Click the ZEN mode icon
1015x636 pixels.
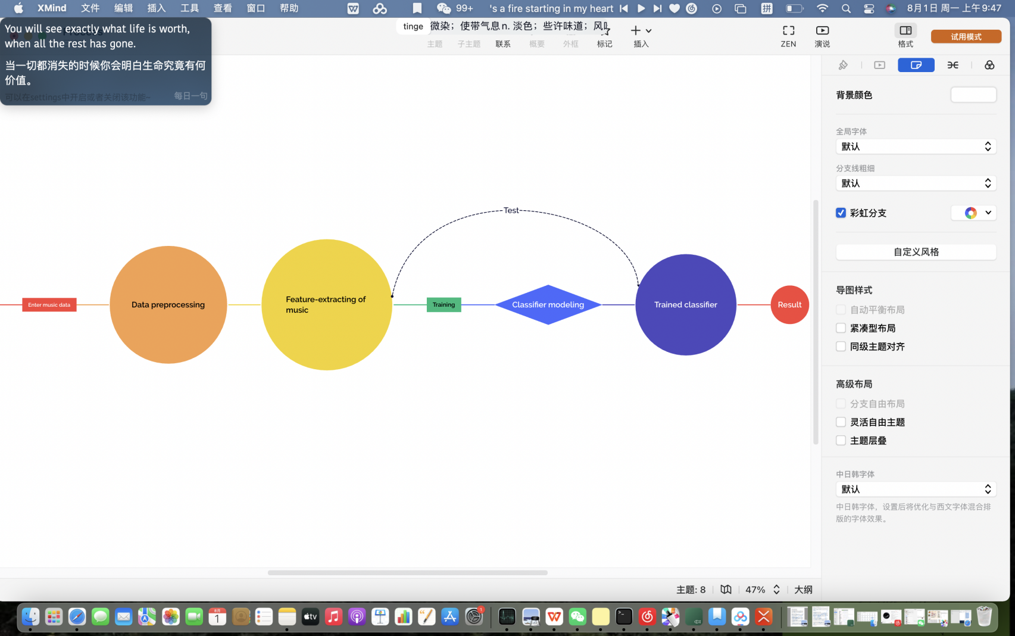tap(788, 31)
